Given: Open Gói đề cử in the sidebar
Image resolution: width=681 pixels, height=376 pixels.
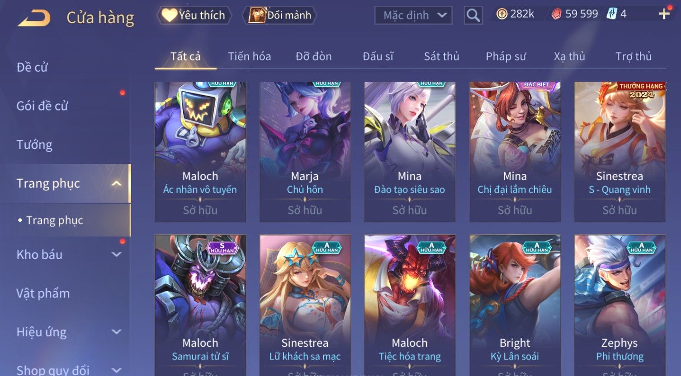Looking at the screenshot, I should [42, 106].
